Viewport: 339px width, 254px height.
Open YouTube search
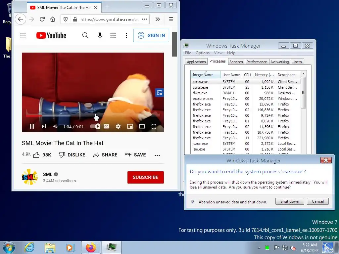pyautogui.click(x=85, y=35)
